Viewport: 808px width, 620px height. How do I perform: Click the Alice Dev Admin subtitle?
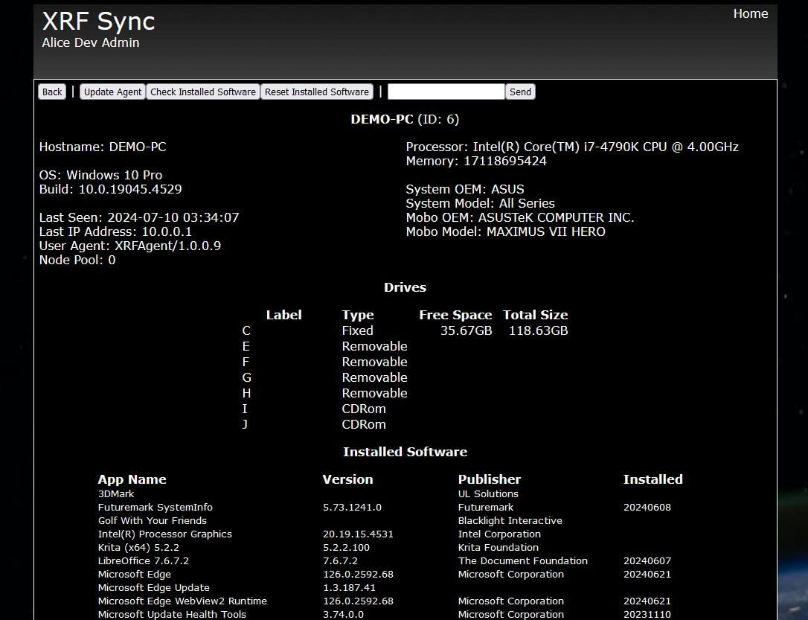pos(91,42)
